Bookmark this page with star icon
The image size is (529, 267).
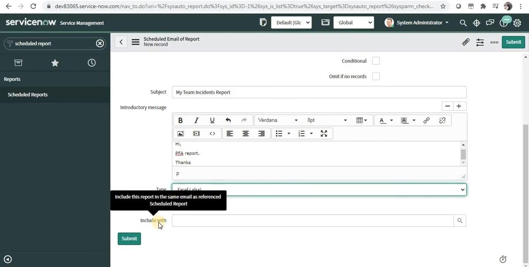point(443,6)
